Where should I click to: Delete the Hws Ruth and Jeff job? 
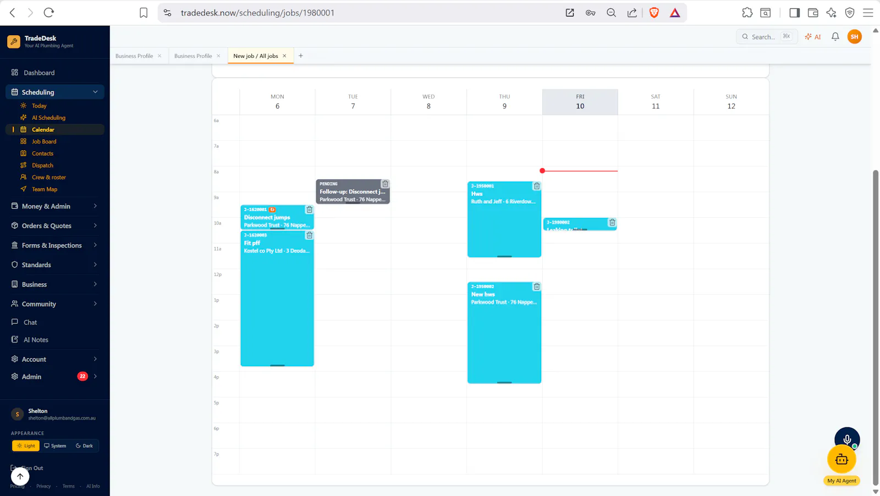tap(537, 186)
